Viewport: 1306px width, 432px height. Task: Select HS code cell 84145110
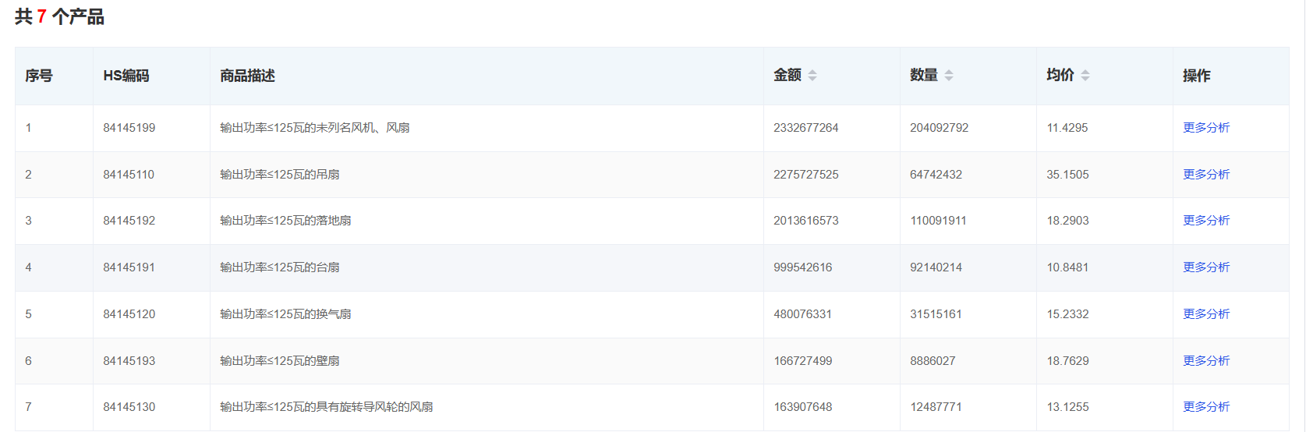pos(129,175)
